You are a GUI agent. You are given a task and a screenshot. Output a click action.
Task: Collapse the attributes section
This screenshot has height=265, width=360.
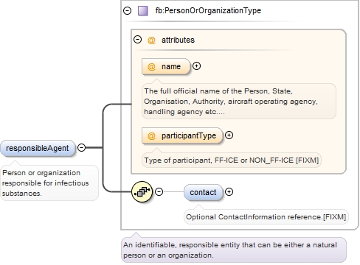click(137, 39)
